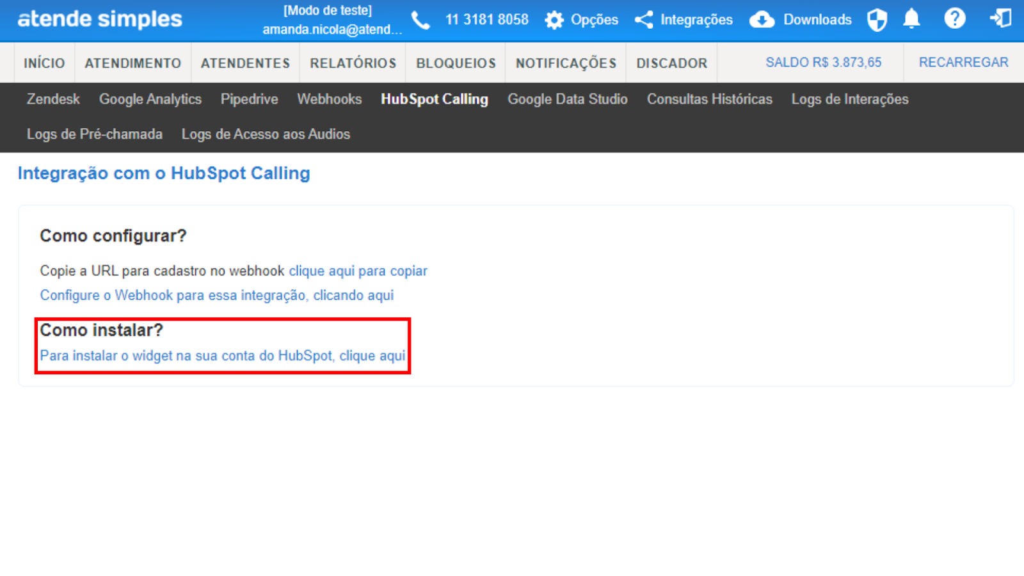Open the Downloads header label

[817, 20]
